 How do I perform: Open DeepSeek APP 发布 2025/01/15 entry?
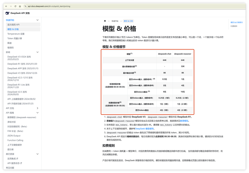(x=23, y=69)
